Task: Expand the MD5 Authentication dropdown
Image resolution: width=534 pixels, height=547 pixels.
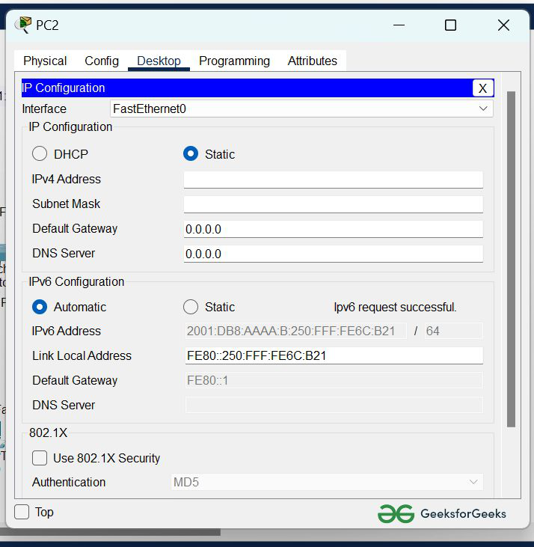Action: tap(326, 482)
